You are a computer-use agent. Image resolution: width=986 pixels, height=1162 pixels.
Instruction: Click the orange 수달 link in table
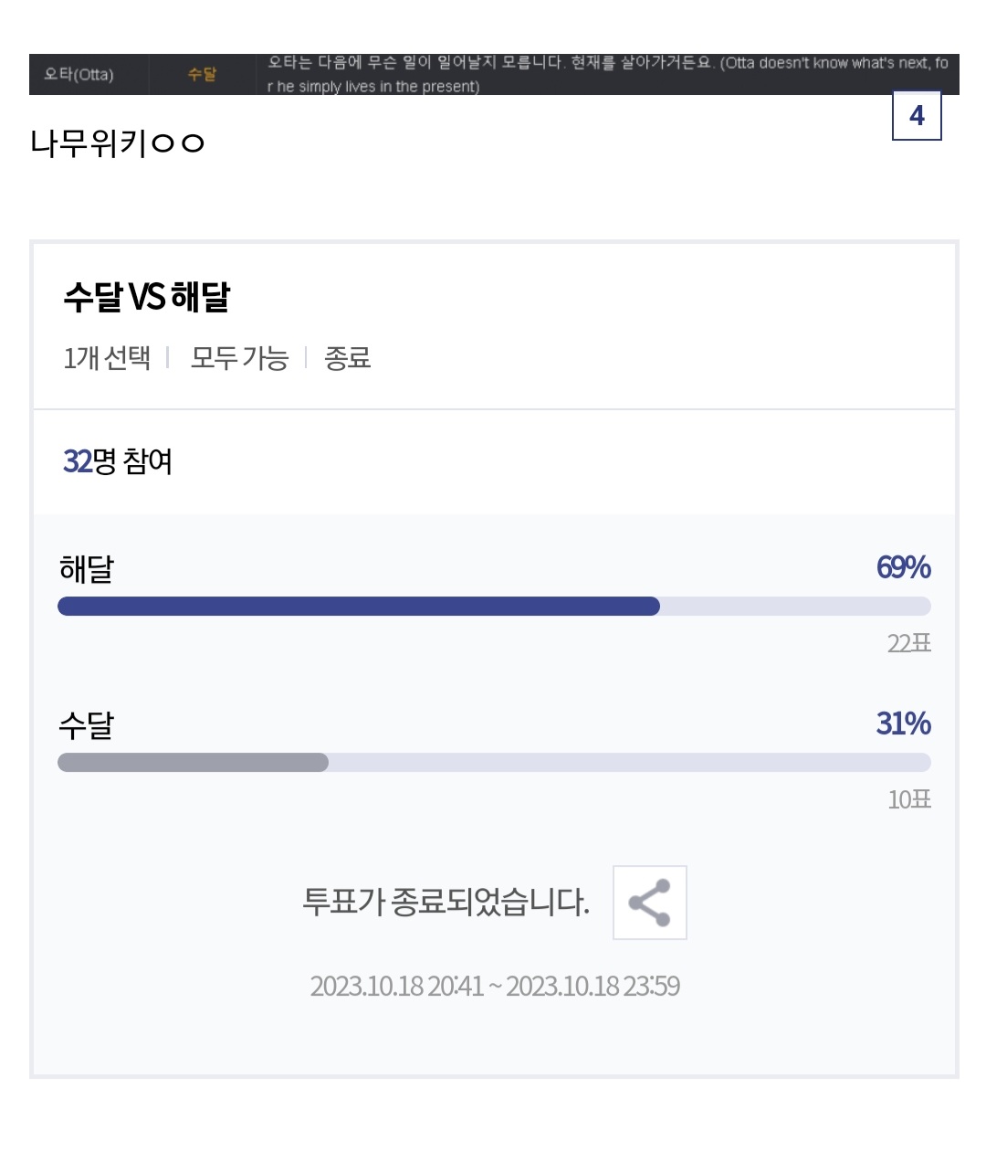pyautogui.click(x=202, y=75)
